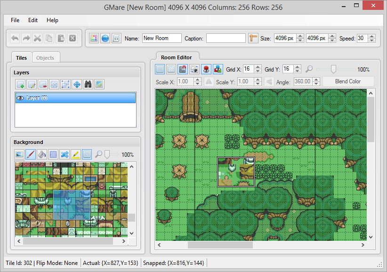Open the script scroll icon
387x272 pixels.
[x=116, y=38]
